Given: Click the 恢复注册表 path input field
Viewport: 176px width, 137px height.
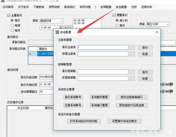Looking at the screenshot, I should click(103, 54).
